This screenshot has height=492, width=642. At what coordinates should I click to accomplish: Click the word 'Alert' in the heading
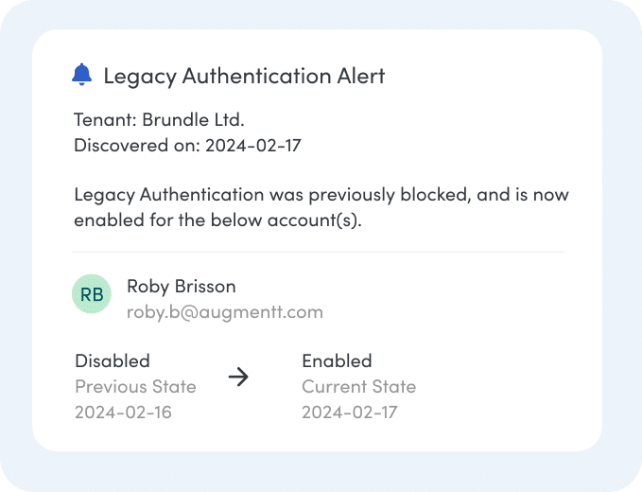click(361, 77)
